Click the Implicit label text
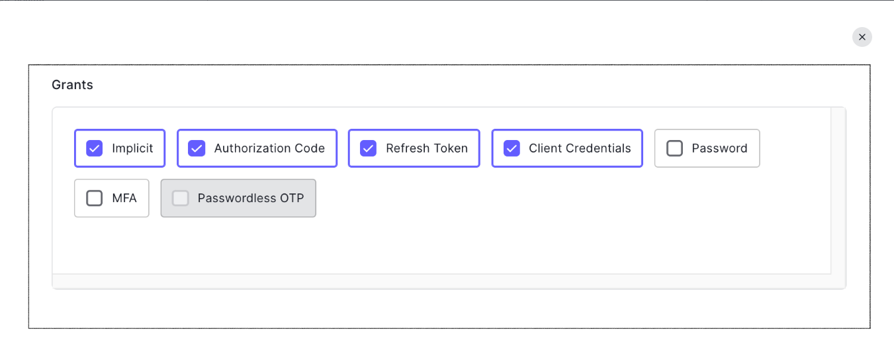The image size is (894, 350). pos(132,149)
